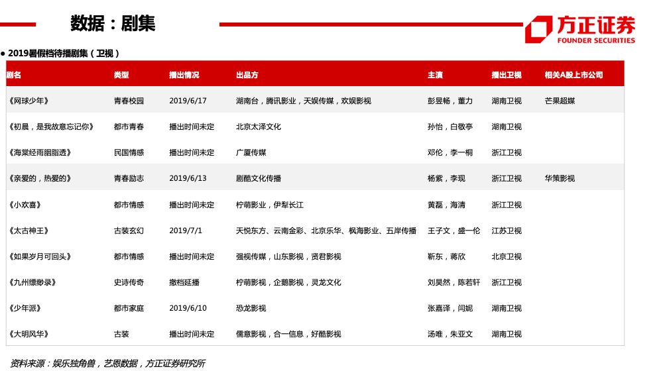Click producer cell 北京太泽文化
Screen dimensions: 665x371
[x=259, y=127]
